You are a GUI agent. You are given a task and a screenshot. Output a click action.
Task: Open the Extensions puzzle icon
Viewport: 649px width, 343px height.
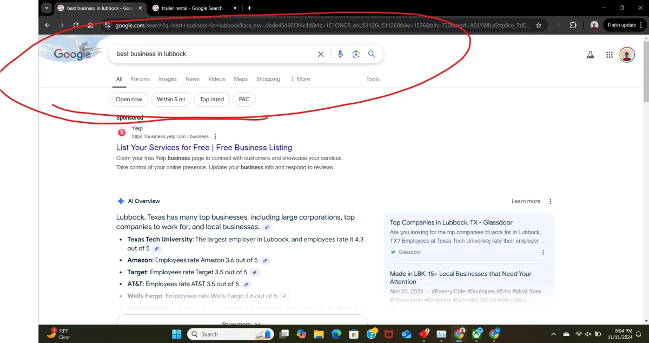click(x=573, y=25)
